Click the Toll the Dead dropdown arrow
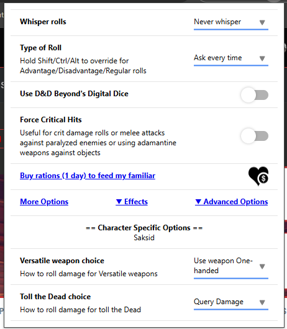 point(262,302)
